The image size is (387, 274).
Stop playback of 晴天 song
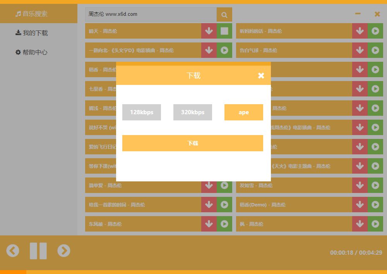[x=224, y=31]
